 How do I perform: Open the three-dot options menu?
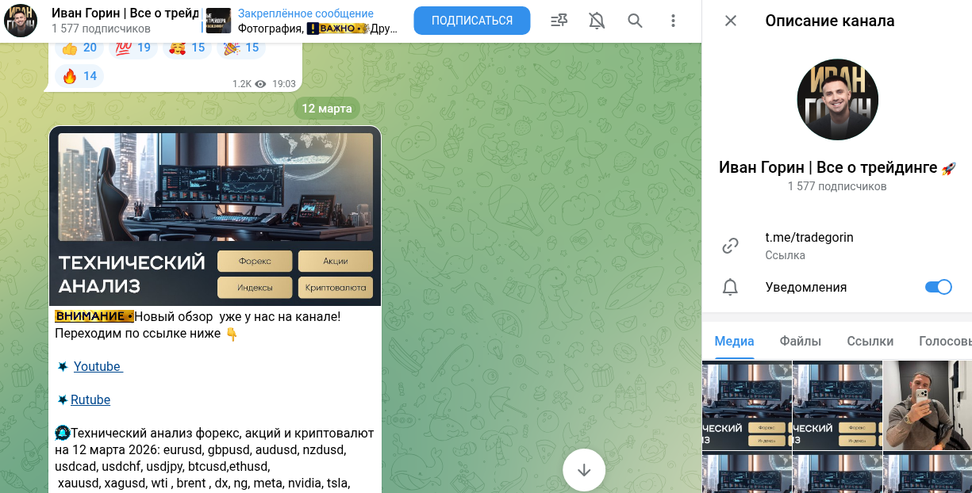[x=673, y=21]
